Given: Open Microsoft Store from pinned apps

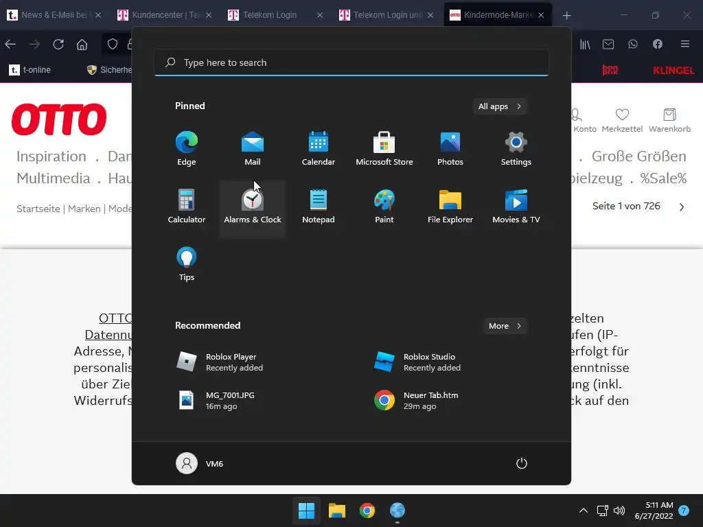Looking at the screenshot, I should (x=384, y=149).
